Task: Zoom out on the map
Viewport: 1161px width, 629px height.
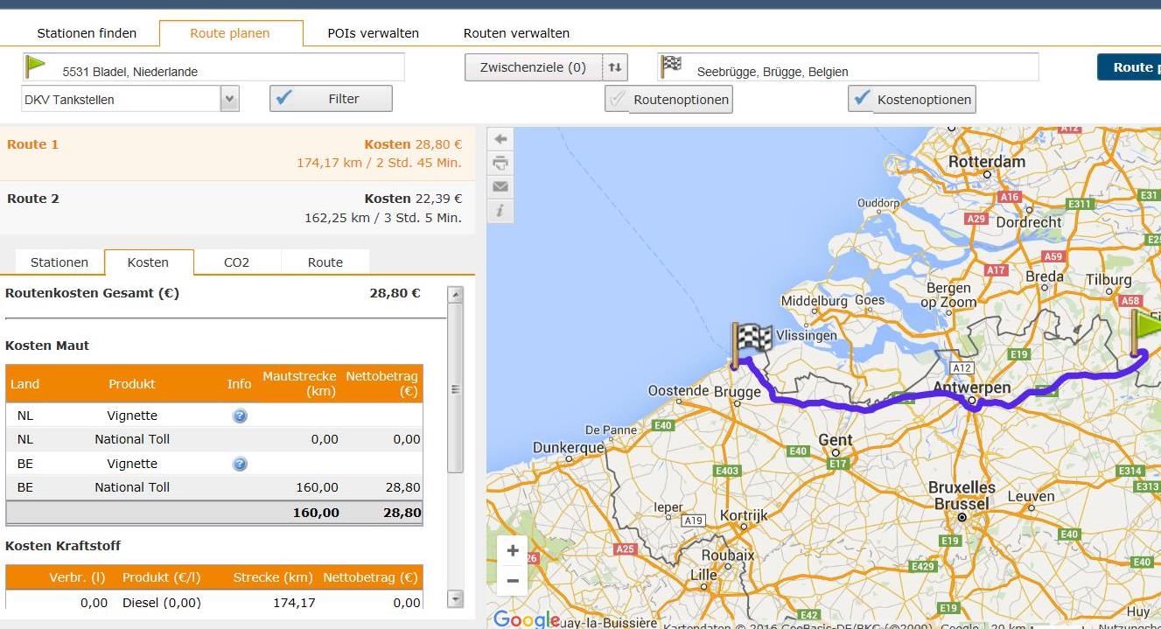Action: click(513, 581)
